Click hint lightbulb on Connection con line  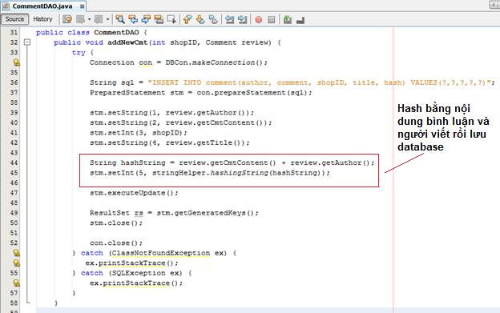click(x=16, y=62)
